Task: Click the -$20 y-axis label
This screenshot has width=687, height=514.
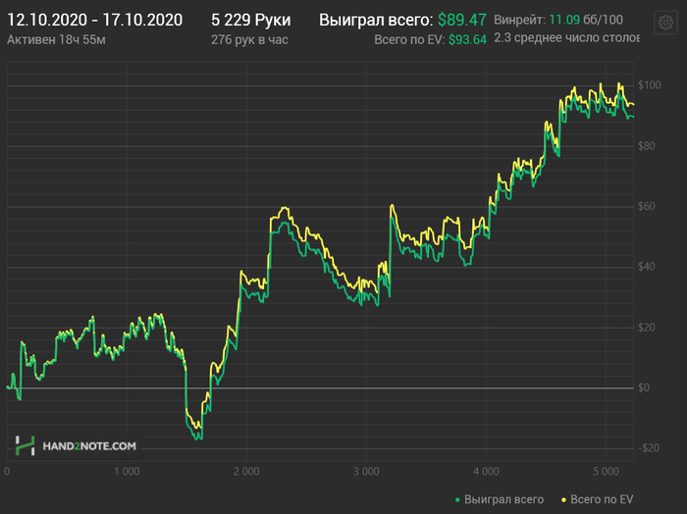Action: click(x=649, y=448)
